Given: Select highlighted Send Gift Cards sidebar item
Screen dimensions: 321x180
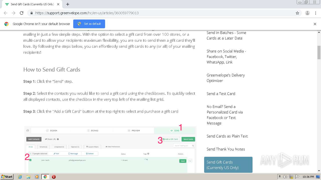Looking at the screenshot, I should click(228, 165).
